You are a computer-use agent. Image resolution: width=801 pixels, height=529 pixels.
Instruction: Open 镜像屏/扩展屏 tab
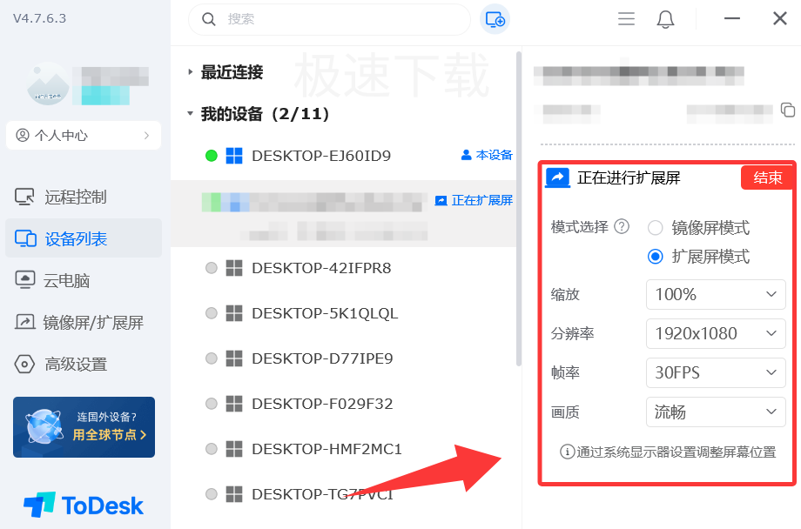click(84, 322)
